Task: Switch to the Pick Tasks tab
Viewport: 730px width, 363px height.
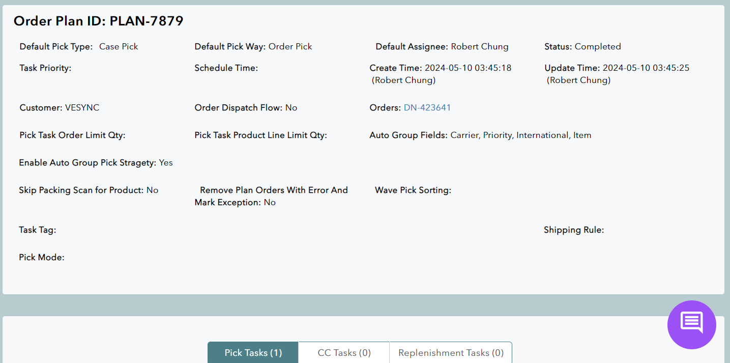Action: (x=253, y=353)
